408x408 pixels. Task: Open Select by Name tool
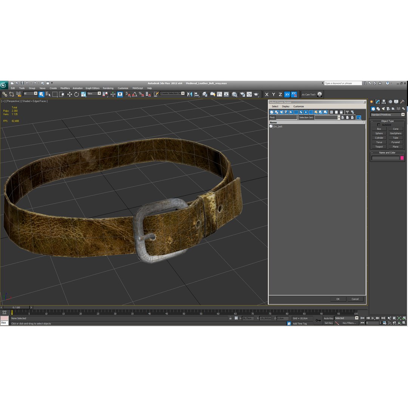coord(48,94)
